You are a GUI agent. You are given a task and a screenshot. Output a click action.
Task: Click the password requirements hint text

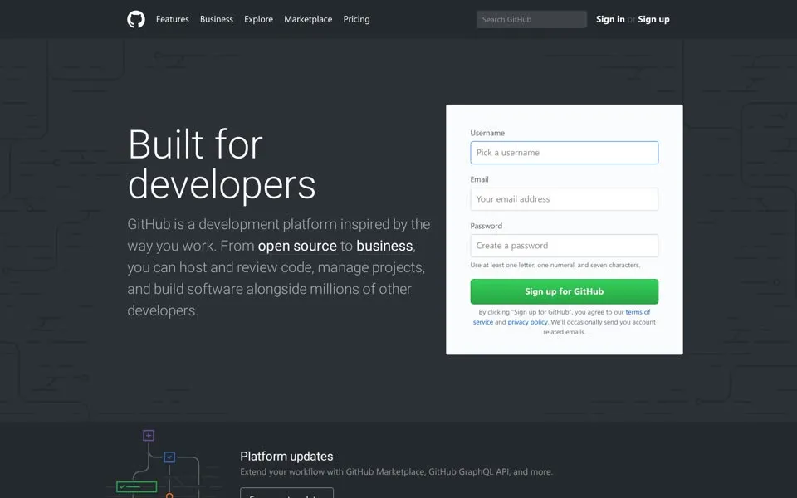[x=555, y=266]
